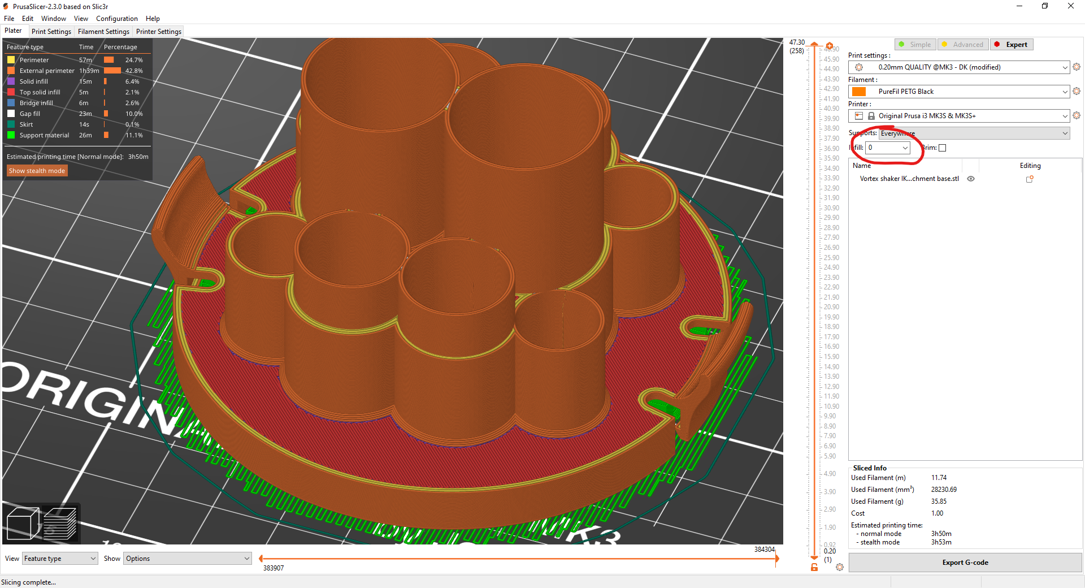Switch to sliced layers preview icon
Image resolution: width=1085 pixels, height=588 pixels.
tap(60, 523)
